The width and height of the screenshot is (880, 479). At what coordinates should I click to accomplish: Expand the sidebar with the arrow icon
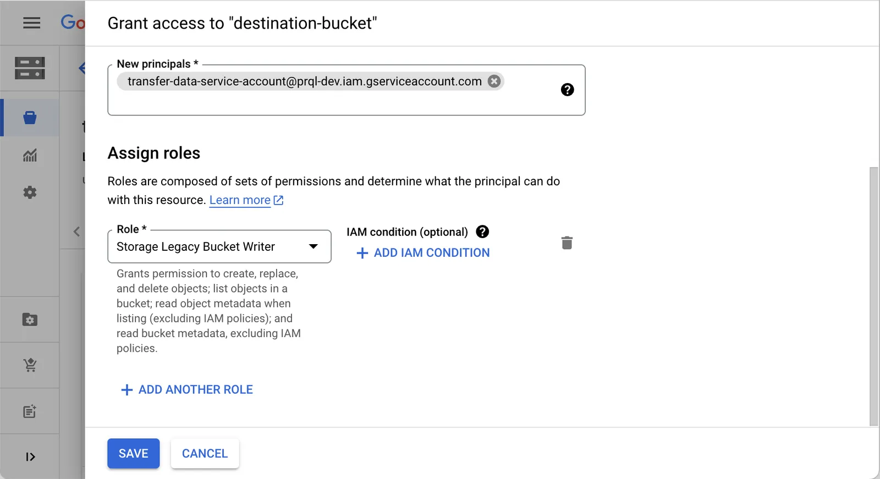pos(30,456)
